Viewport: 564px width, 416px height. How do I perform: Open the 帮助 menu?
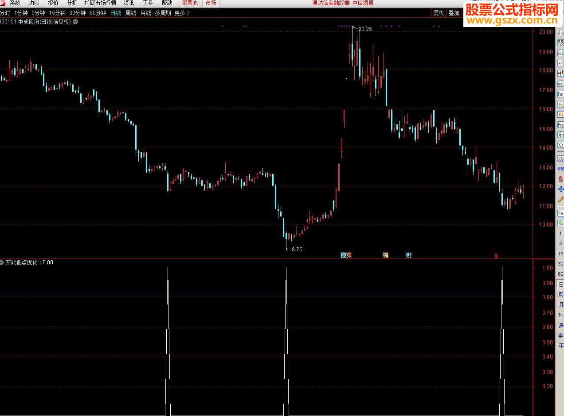(167, 3)
